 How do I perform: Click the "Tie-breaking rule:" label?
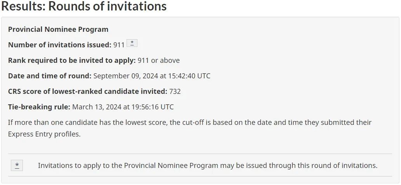point(39,107)
